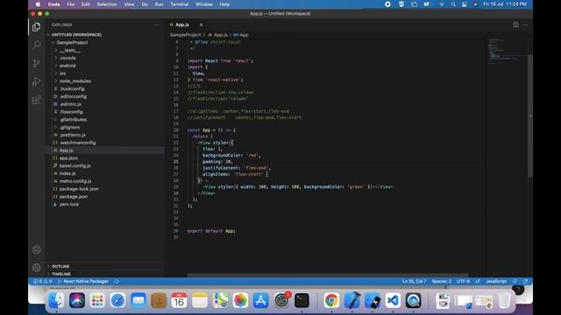The image size is (561, 315).
Task: Open the Terminal menu
Action: coord(179,4)
